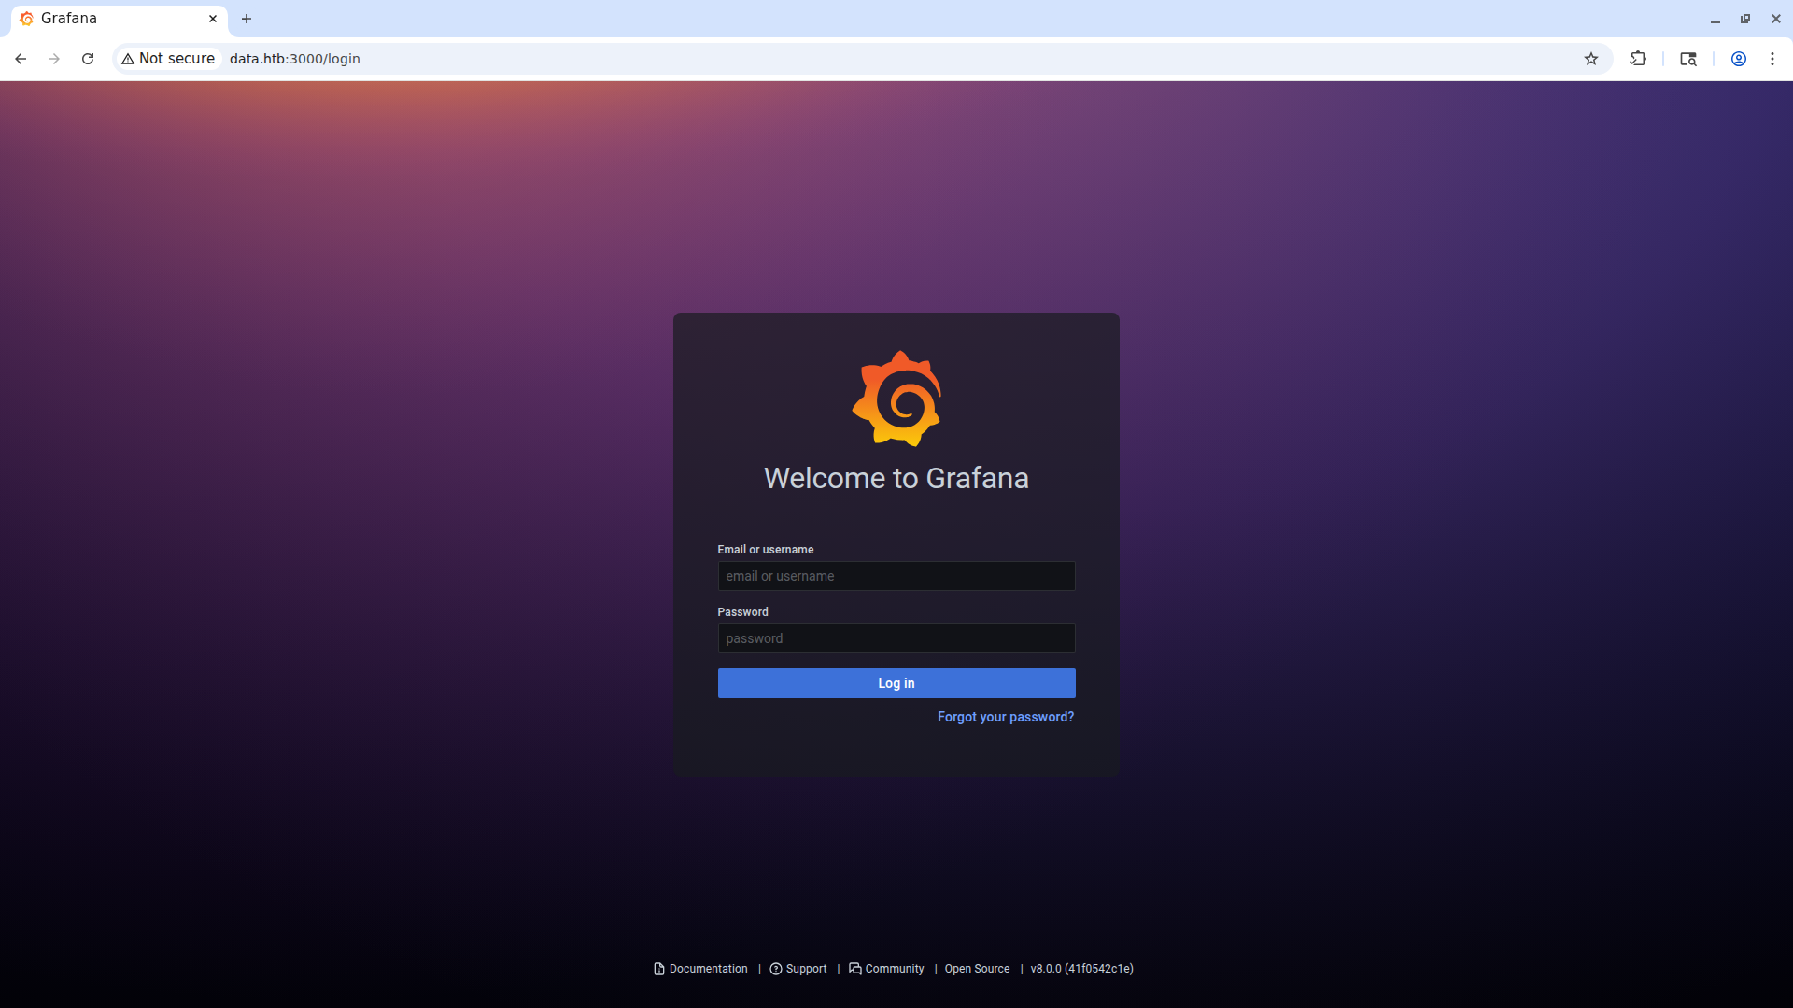Focus the Password field
Screen dimensions: 1793x1008
(x=896, y=638)
